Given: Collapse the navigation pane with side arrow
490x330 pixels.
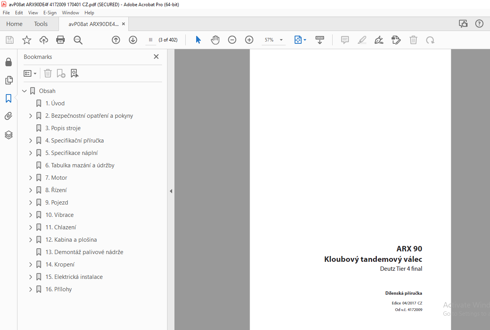Looking at the screenshot, I should (171, 191).
